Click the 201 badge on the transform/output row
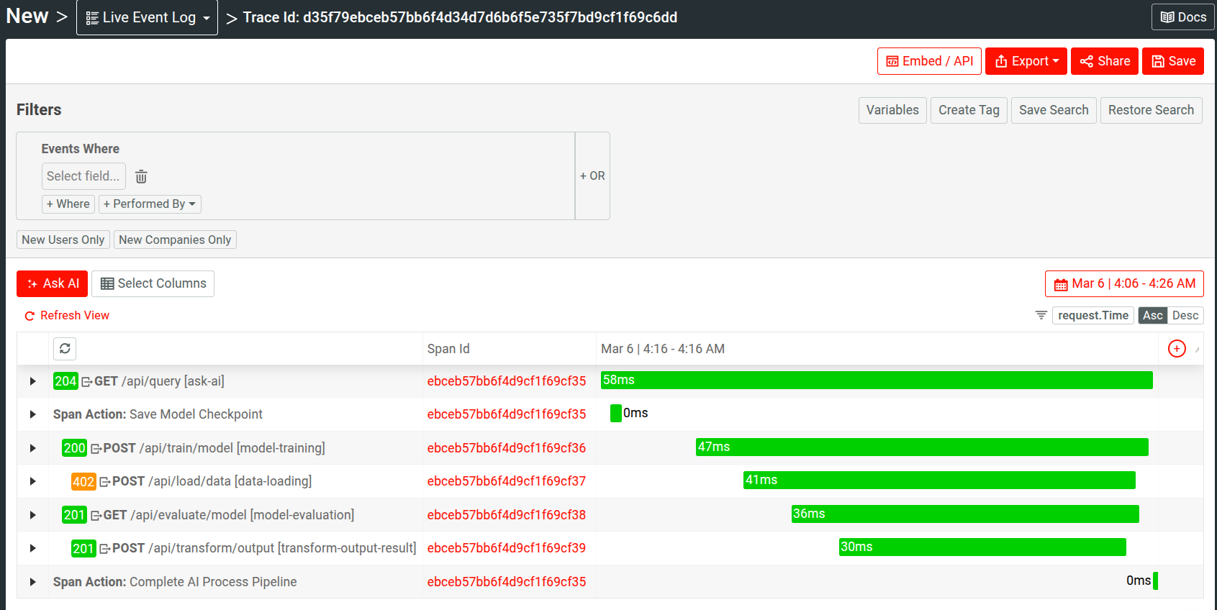The width and height of the screenshot is (1217, 610). pyautogui.click(x=83, y=548)
